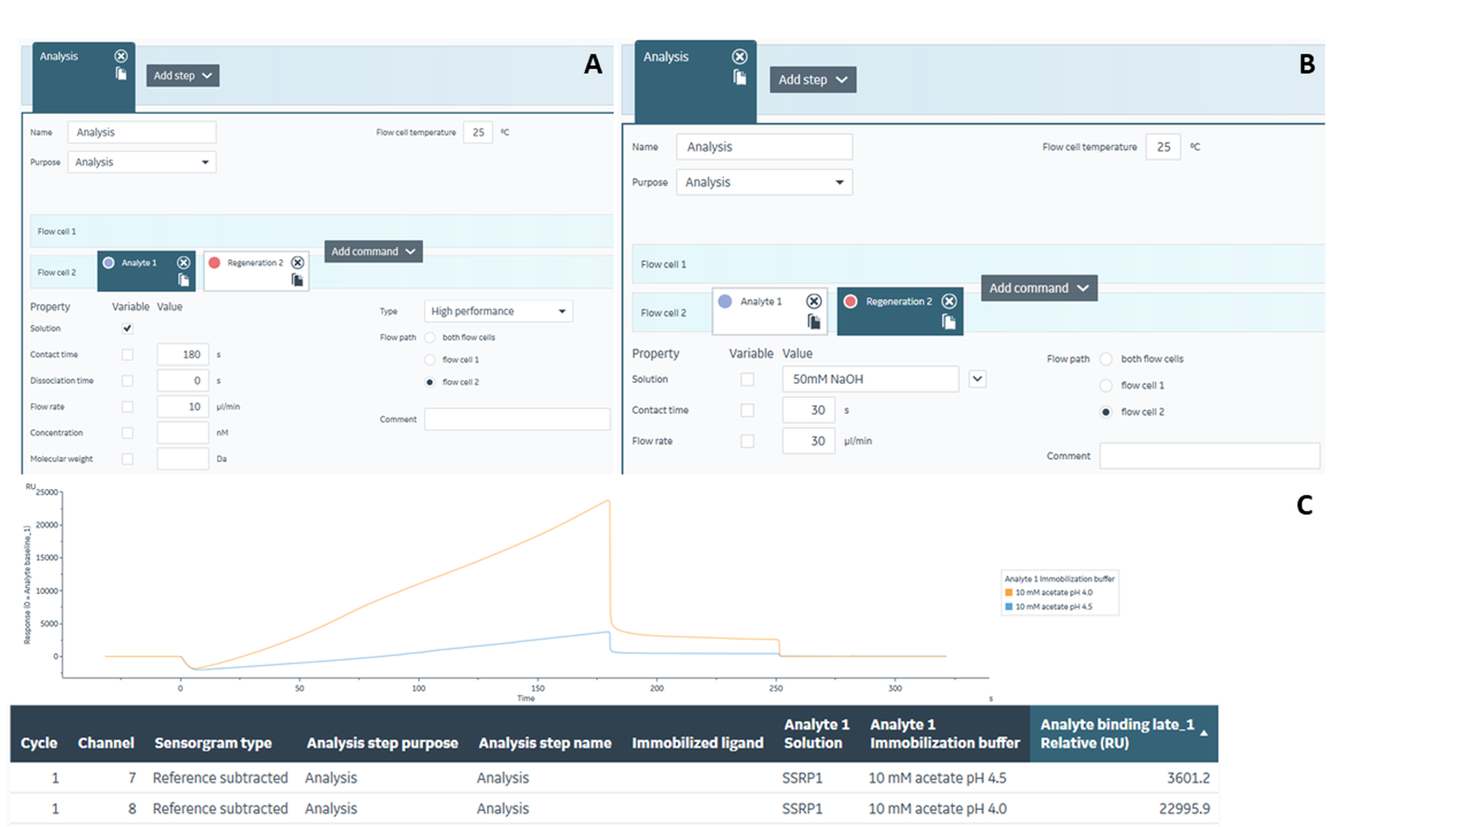Delete Analysis step in panel B
This screenshot has width=1471, height=827.
[740, 56]
